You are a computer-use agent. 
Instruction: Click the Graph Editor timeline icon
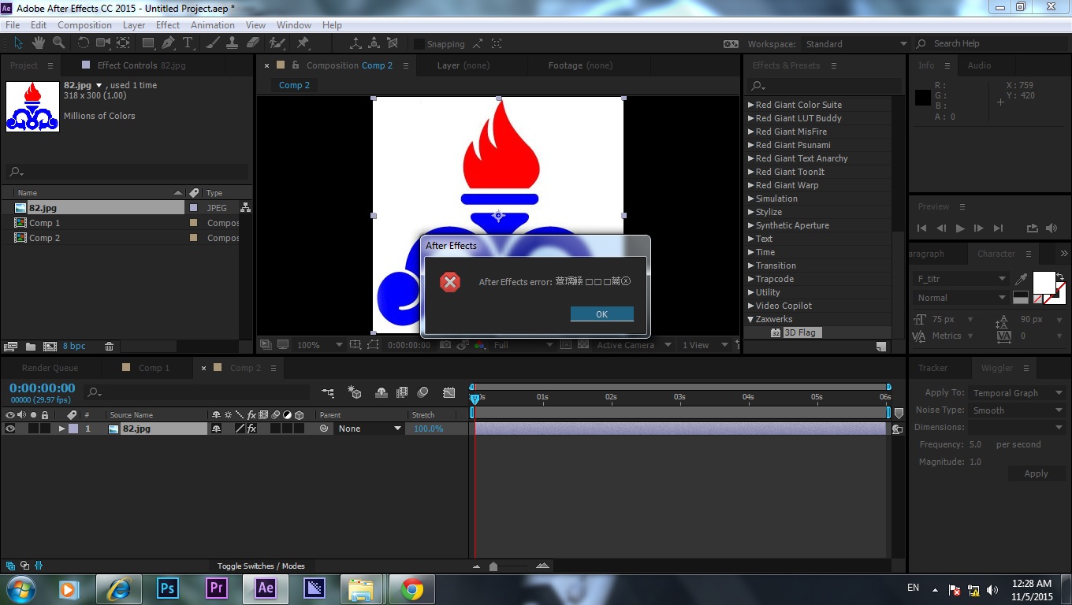coord(449,392)
